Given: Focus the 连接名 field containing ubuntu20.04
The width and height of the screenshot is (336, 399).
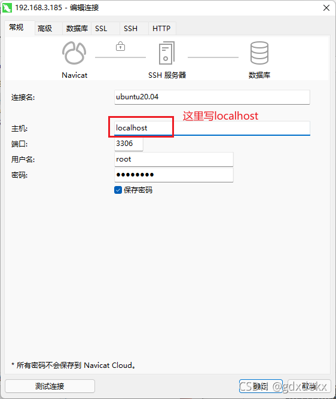Looking at the screenshot, I should click(x=212, y=97).
